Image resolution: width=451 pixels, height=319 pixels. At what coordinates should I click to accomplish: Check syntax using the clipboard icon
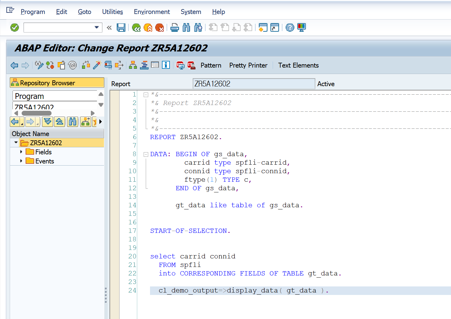pyautogui.click(x=61, y=65)
